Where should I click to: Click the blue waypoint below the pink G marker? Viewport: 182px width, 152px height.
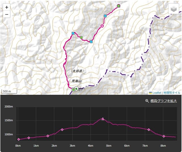point(91,42)
